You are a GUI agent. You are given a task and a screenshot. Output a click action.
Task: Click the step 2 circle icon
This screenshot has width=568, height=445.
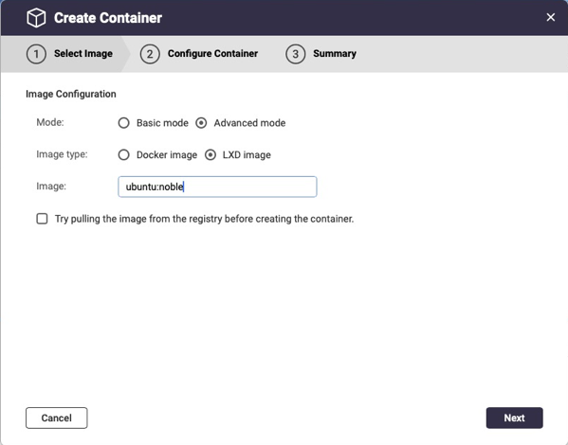pos(150,54)
